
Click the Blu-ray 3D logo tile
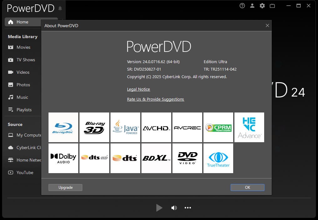(94, 127)
